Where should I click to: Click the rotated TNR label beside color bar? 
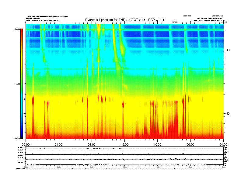click(x=24, y=99)
